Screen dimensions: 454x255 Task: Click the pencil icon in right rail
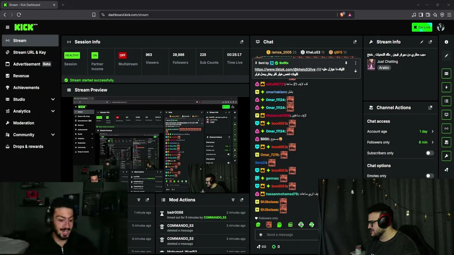[447, 56]
